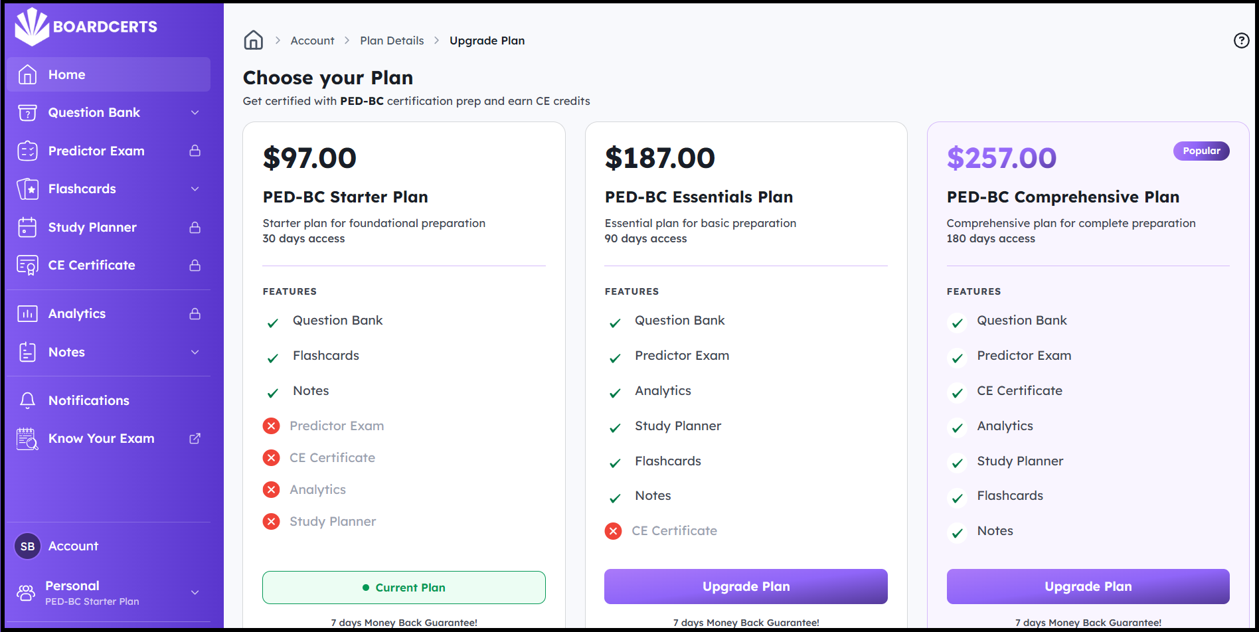Open the help question mark icon

[1241, 40]
